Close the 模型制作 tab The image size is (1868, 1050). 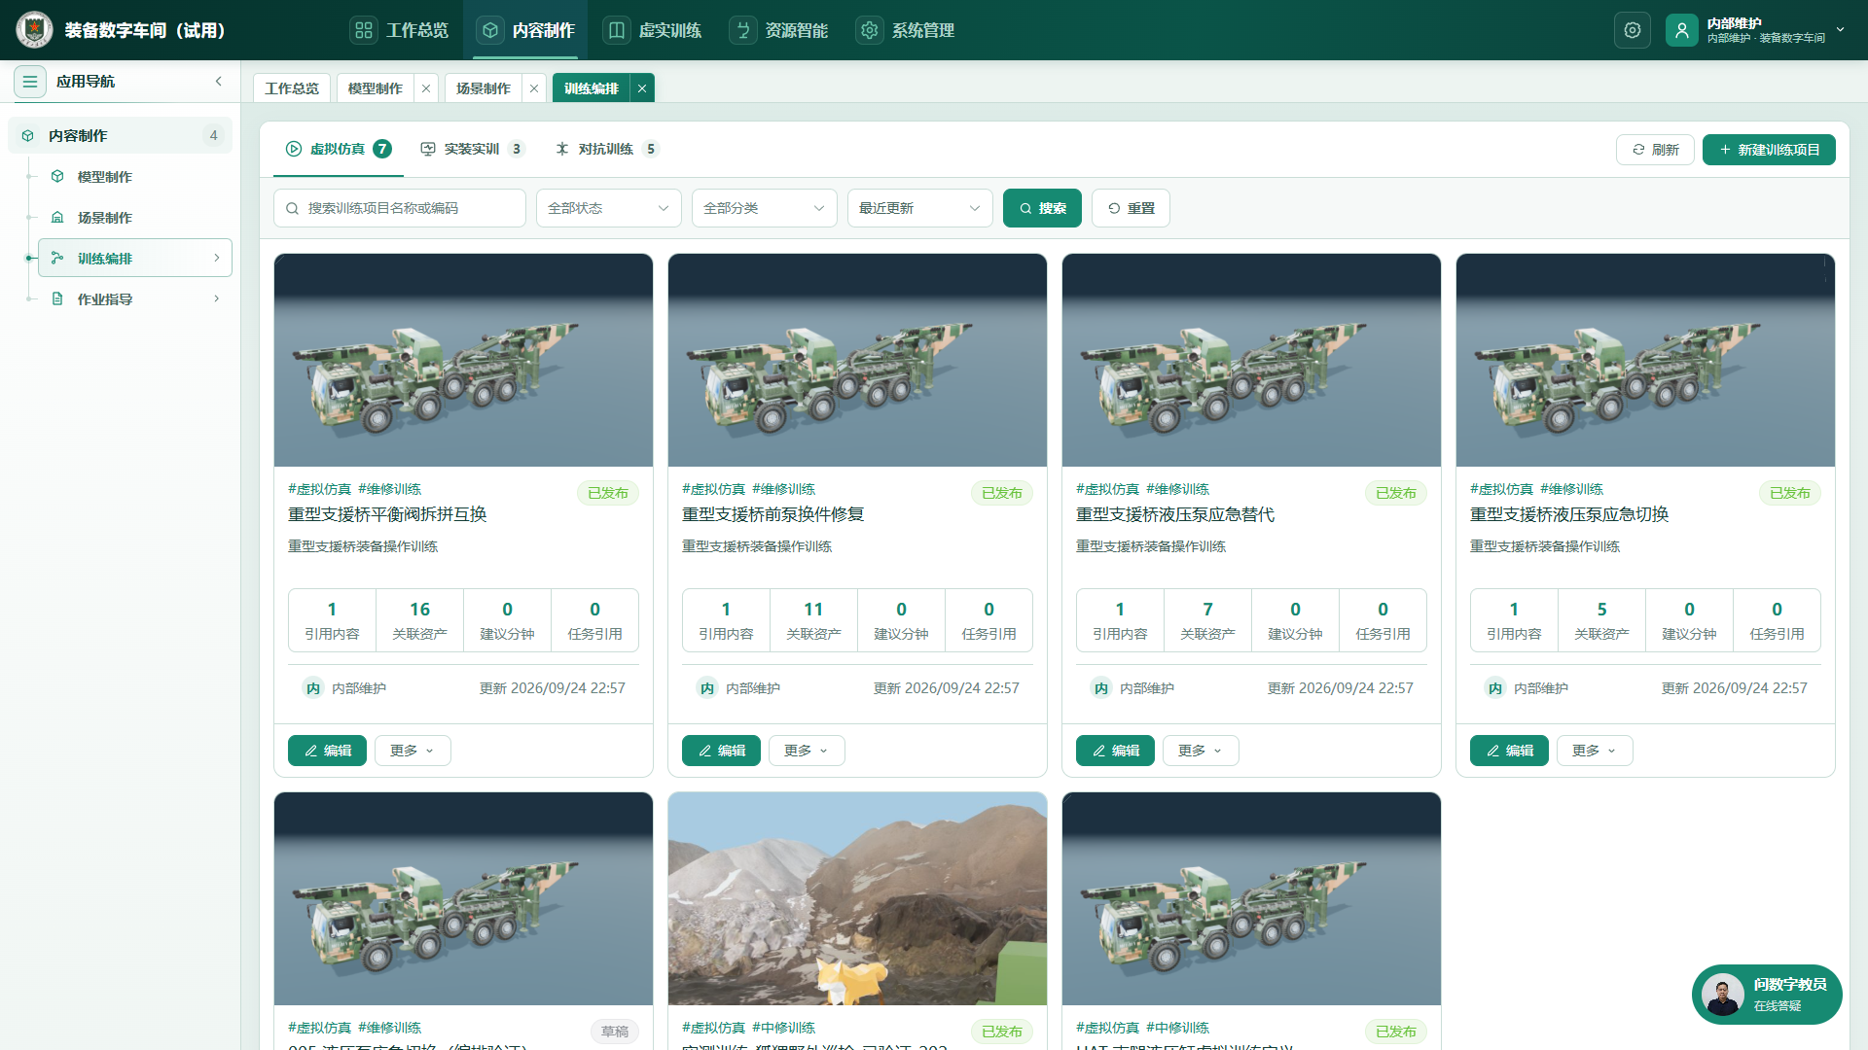coord(425,88)
